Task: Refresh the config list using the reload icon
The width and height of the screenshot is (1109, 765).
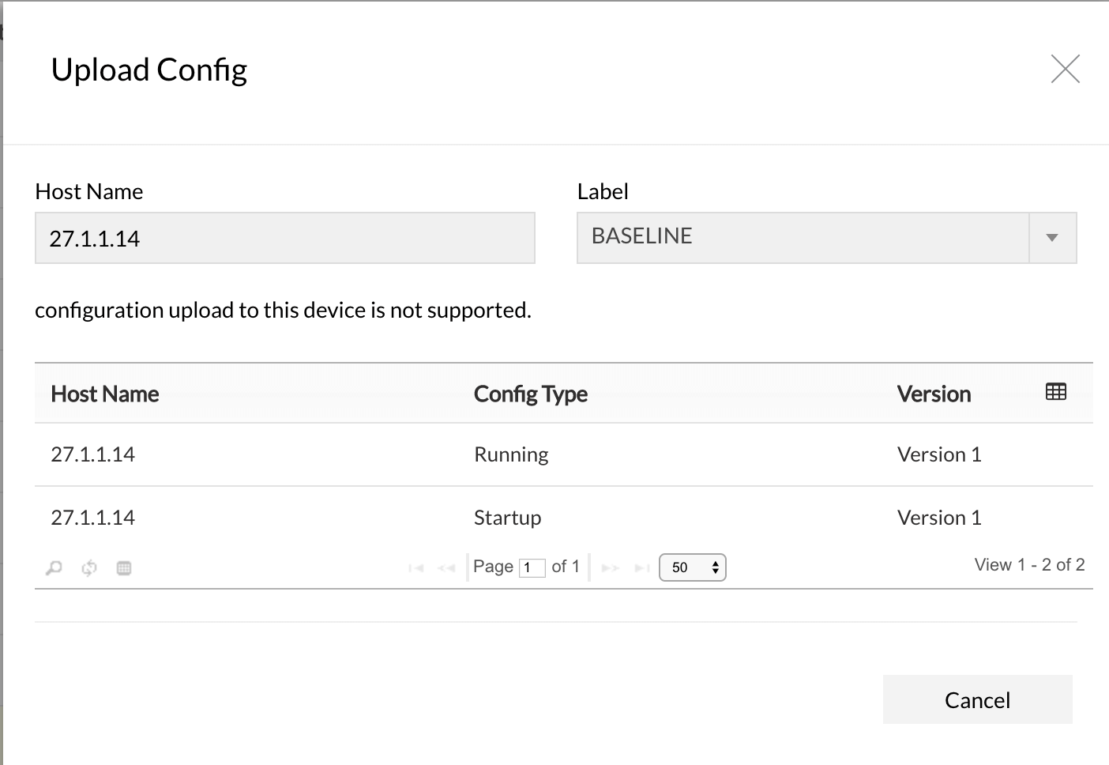Action: coord(88,567)
